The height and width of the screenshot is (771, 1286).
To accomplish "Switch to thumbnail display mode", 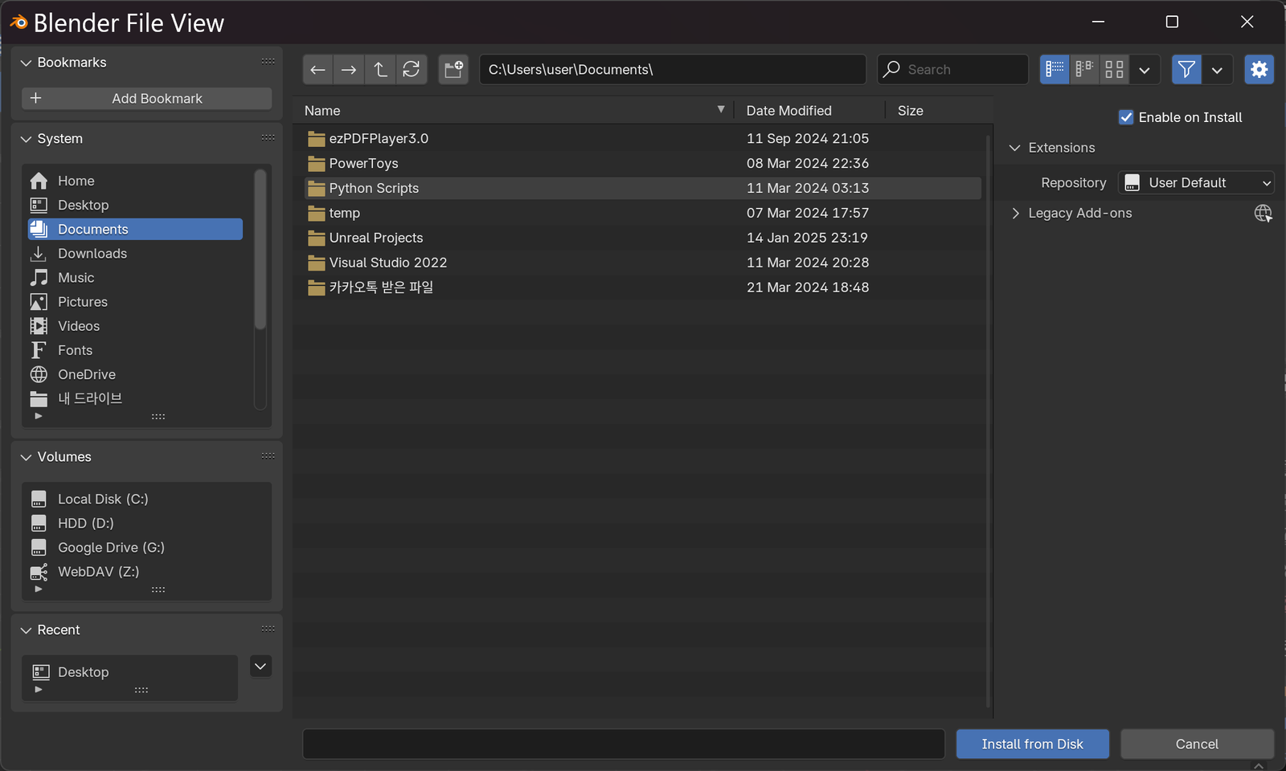I will [x=1114, y=70].
